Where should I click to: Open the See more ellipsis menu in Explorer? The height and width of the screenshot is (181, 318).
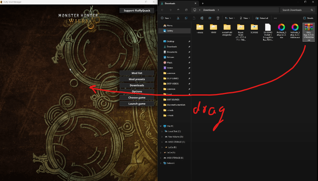(x=275, y=18)
